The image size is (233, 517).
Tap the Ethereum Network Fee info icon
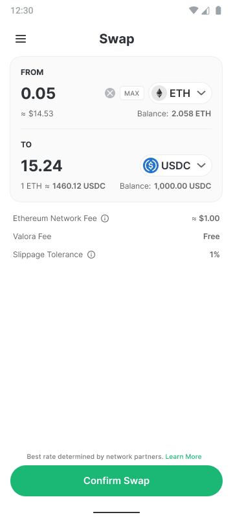pyautogui.click(x=105, y=218)
